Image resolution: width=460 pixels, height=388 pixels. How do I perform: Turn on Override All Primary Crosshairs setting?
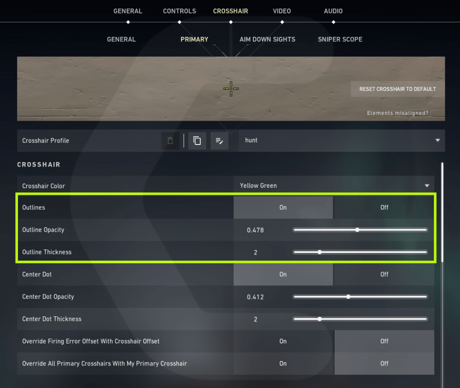[283, 364]
